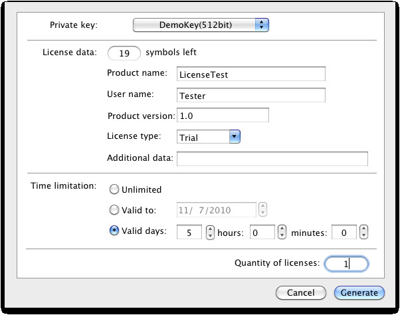Viewport: 400px width, 315px height.
Task: Expand the License type Trial combo box
Action: [x=209, y=137]
